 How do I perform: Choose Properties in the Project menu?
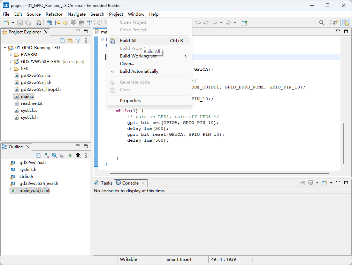click(x=130, y=101)
